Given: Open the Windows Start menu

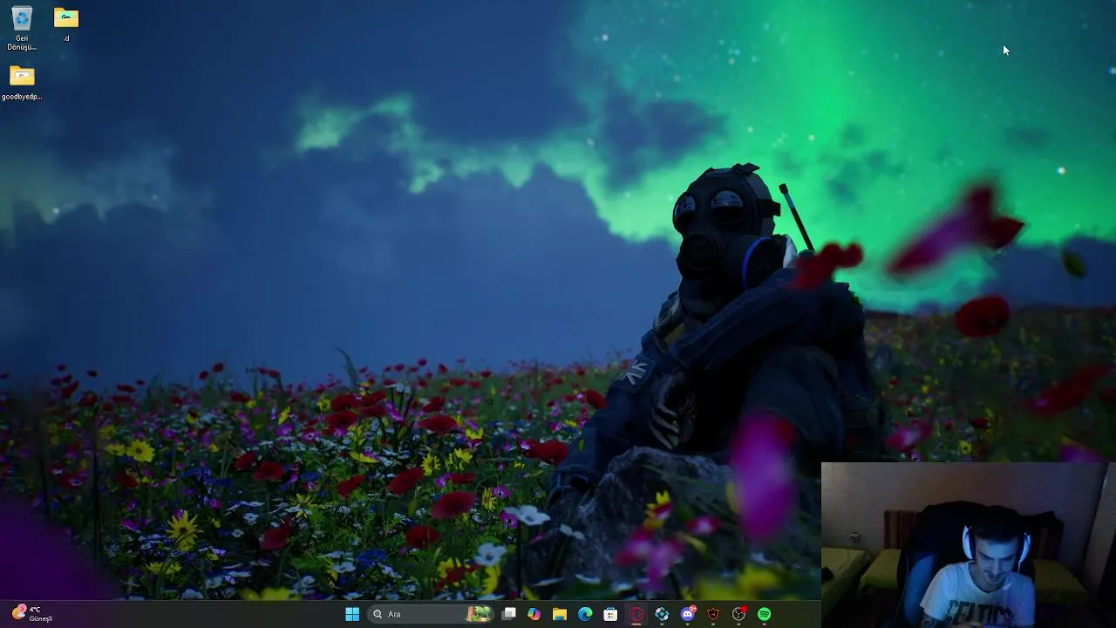Looking at the screenshot, I should click(352, 614).
